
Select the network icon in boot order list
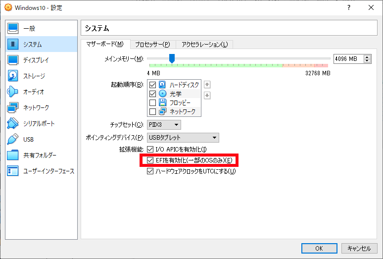[162, 111]
